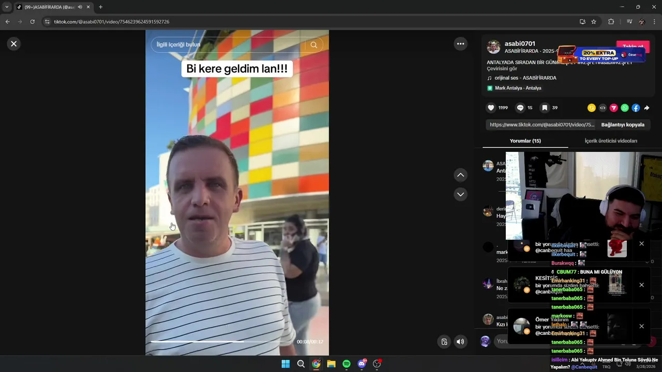Screen dimensions: 662x372
Task: Open the three-dot more options menu
Action: [x=460, y=44]
